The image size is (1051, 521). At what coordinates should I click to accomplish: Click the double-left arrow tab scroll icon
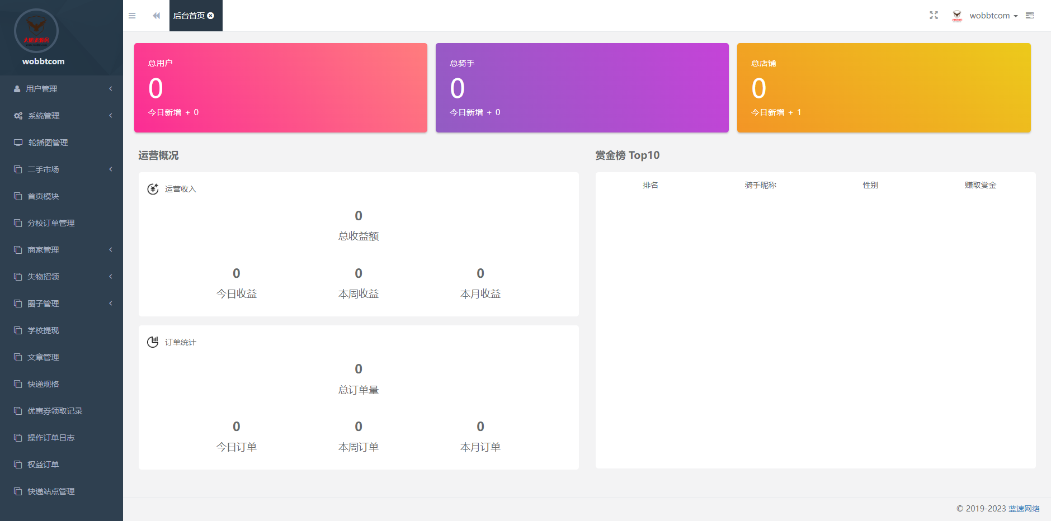pos(157,16)
